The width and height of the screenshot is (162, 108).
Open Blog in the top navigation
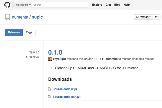pos(117,5)
